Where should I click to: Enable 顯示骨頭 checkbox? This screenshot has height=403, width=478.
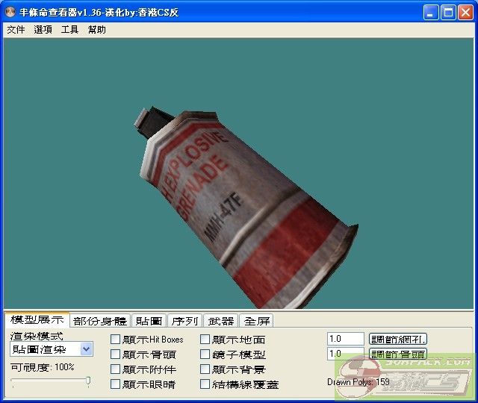(x=115, y=354)
